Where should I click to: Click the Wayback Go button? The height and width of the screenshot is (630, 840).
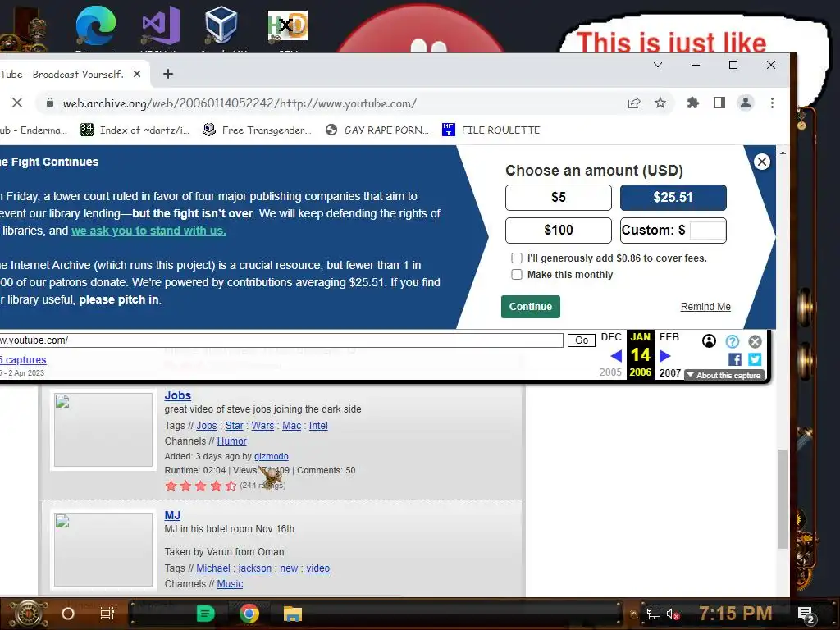coord(582,340)
